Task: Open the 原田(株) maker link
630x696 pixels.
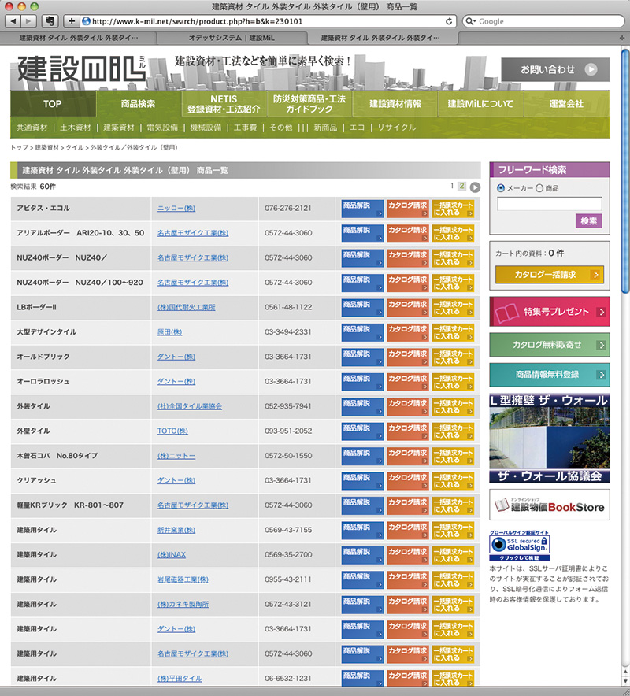Action: (169, 332)
